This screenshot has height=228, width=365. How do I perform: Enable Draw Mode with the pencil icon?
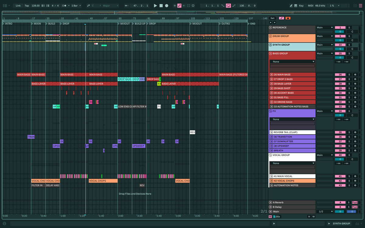[x=291, y=5]
